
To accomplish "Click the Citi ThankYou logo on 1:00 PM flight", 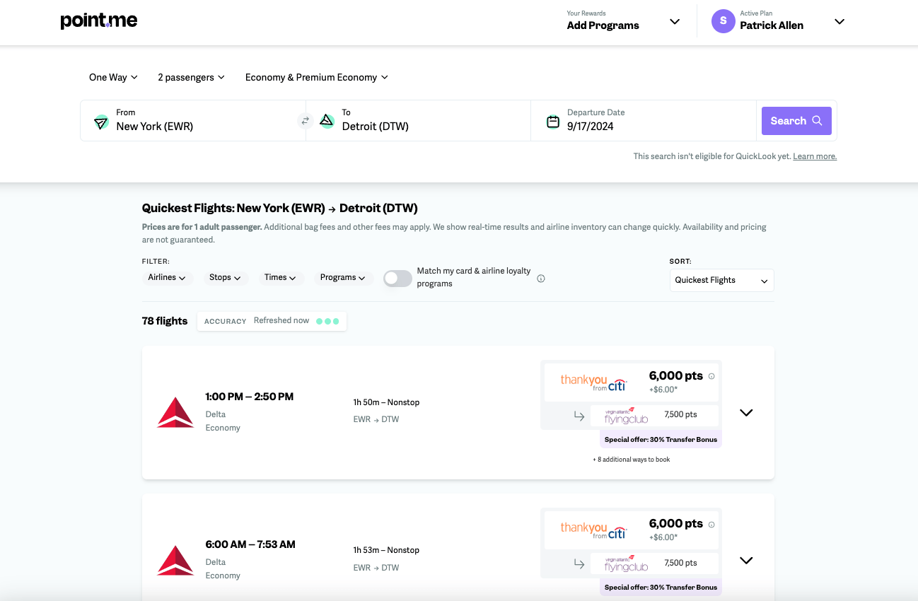I will [x=593, y=383].
